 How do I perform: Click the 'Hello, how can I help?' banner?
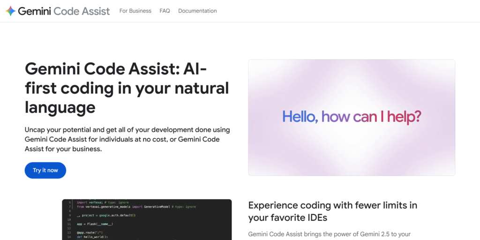coord(352,118)
